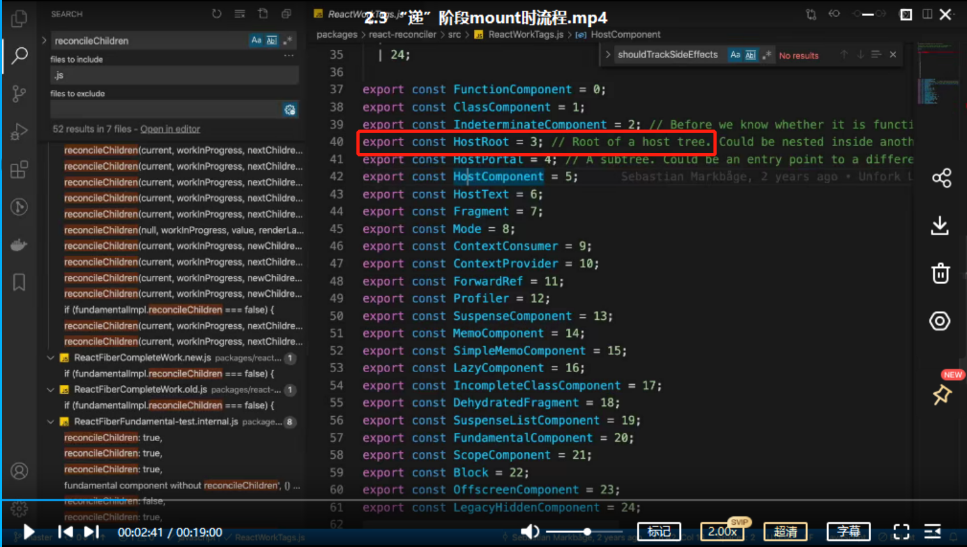Open the Bookmarks view in activity bar
This screenshot has height=547, width=967.
(x=19, y=282)
